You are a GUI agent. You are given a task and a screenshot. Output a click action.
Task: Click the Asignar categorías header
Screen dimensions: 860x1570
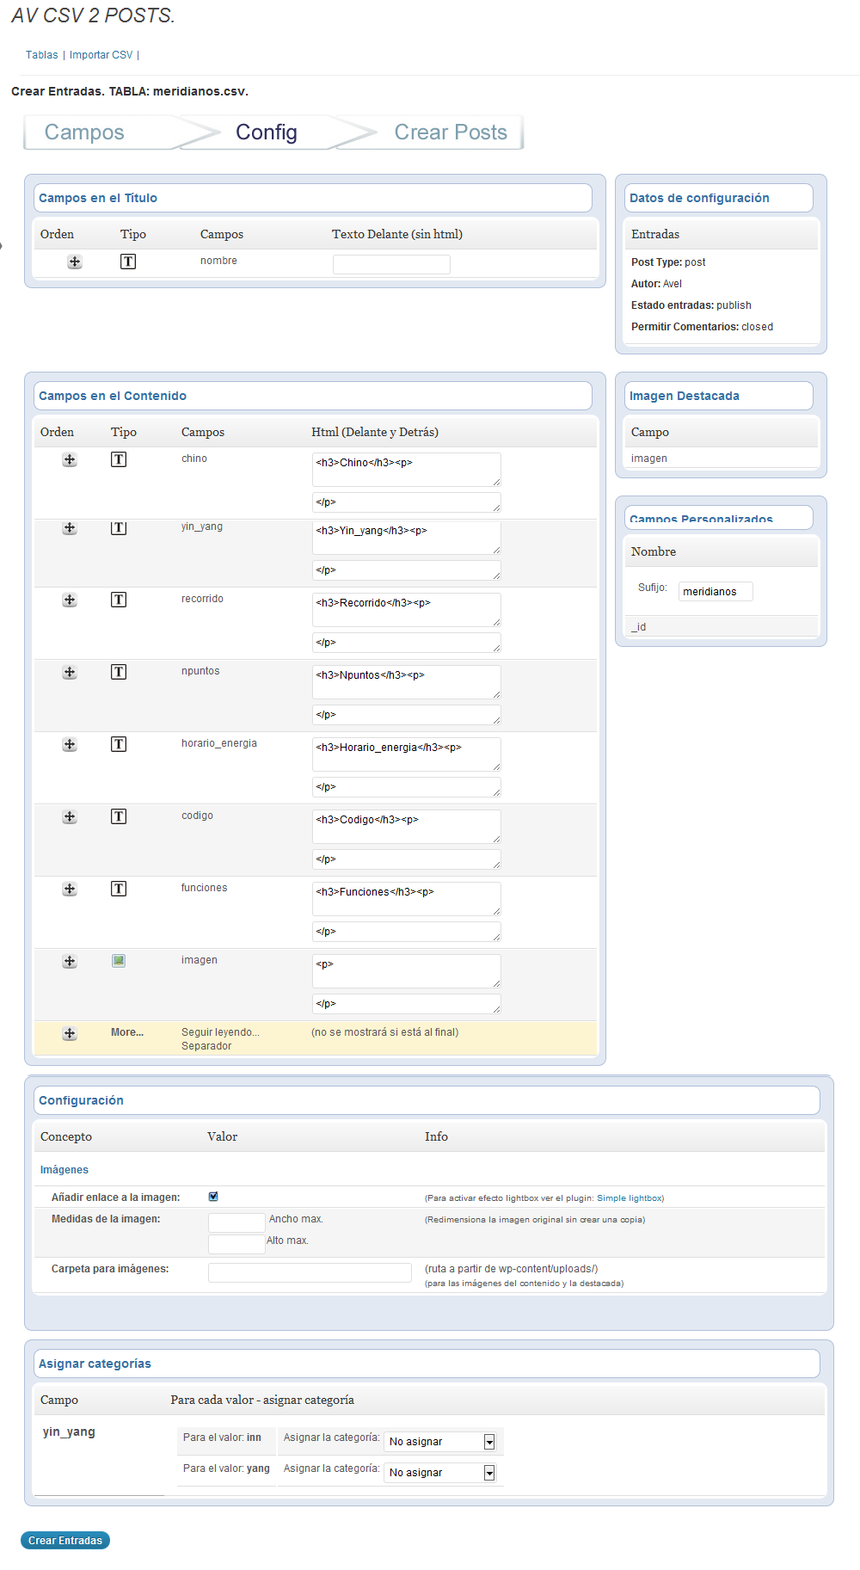[427, 1364]
